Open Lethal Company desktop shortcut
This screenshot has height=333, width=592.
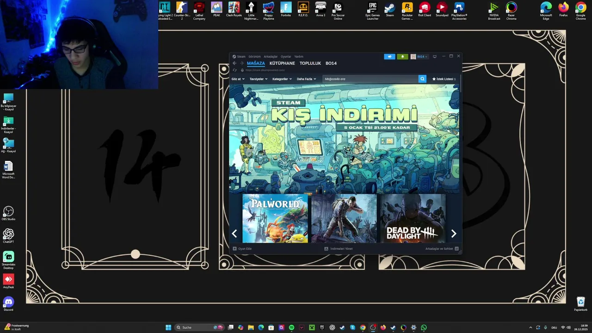pos(199,11)
